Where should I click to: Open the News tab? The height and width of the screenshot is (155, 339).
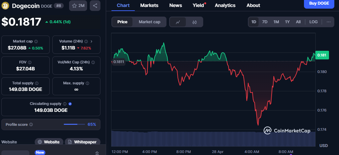pos(176,5)
